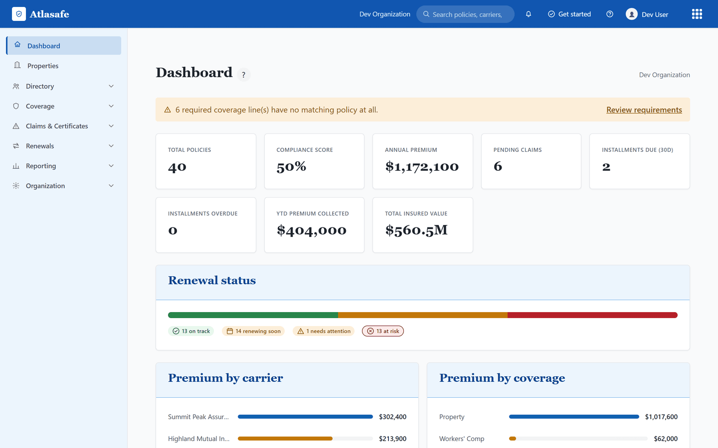Click the Property coverage row
718x448 pixels.
(x=558, y=417)
